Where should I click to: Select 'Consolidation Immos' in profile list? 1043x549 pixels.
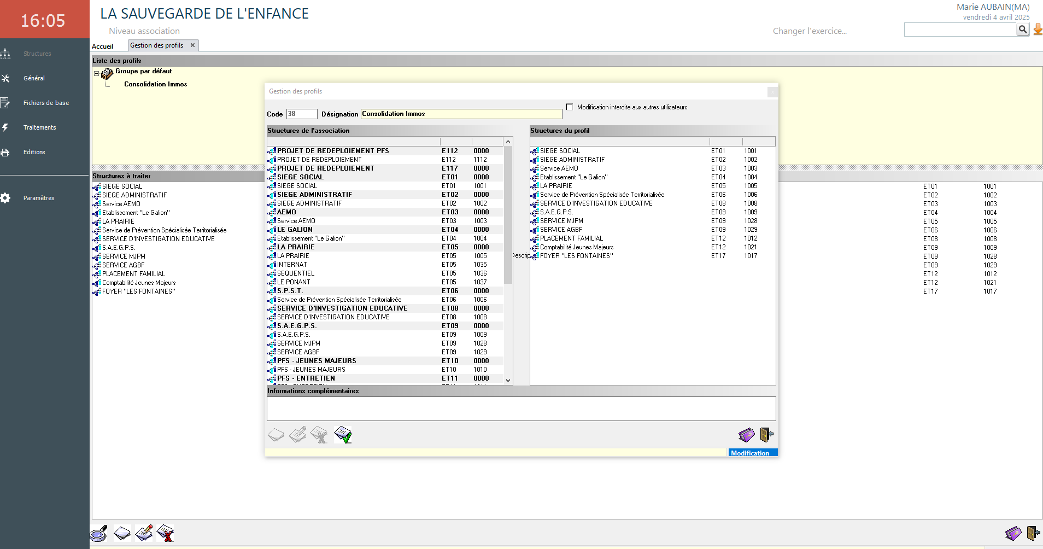click(x=155, y=84)
